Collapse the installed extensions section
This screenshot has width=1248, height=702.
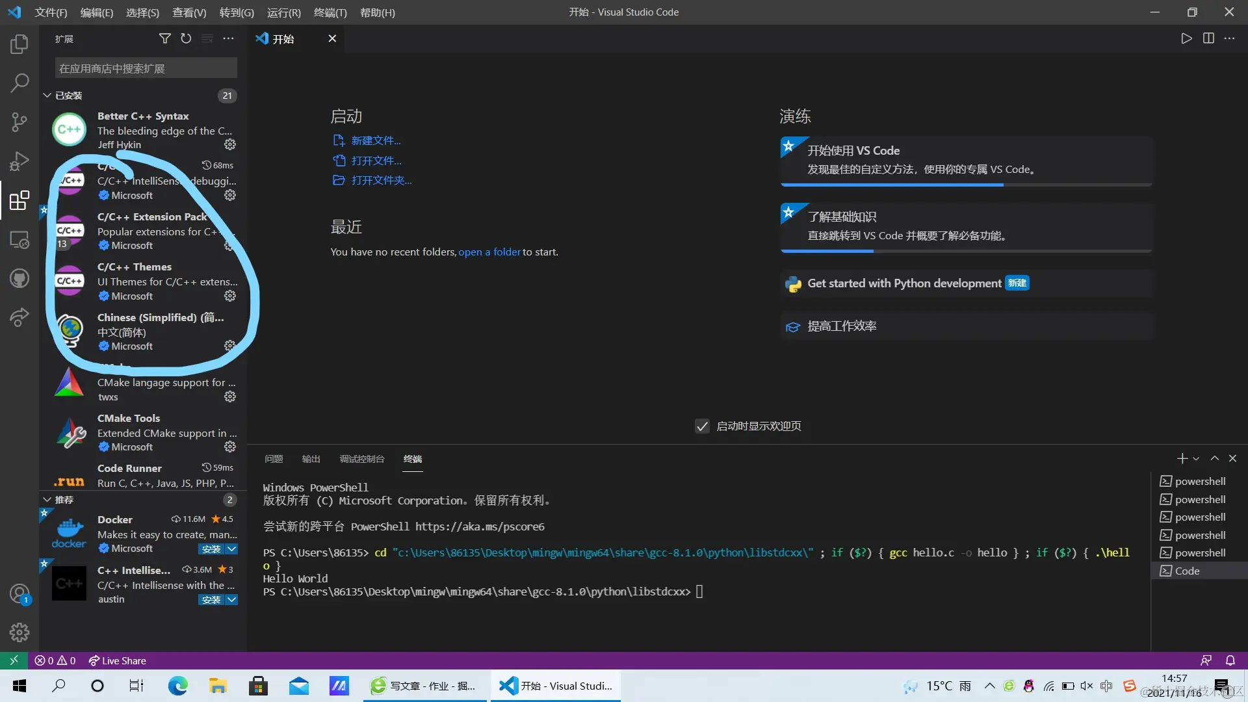pos(47,96)
